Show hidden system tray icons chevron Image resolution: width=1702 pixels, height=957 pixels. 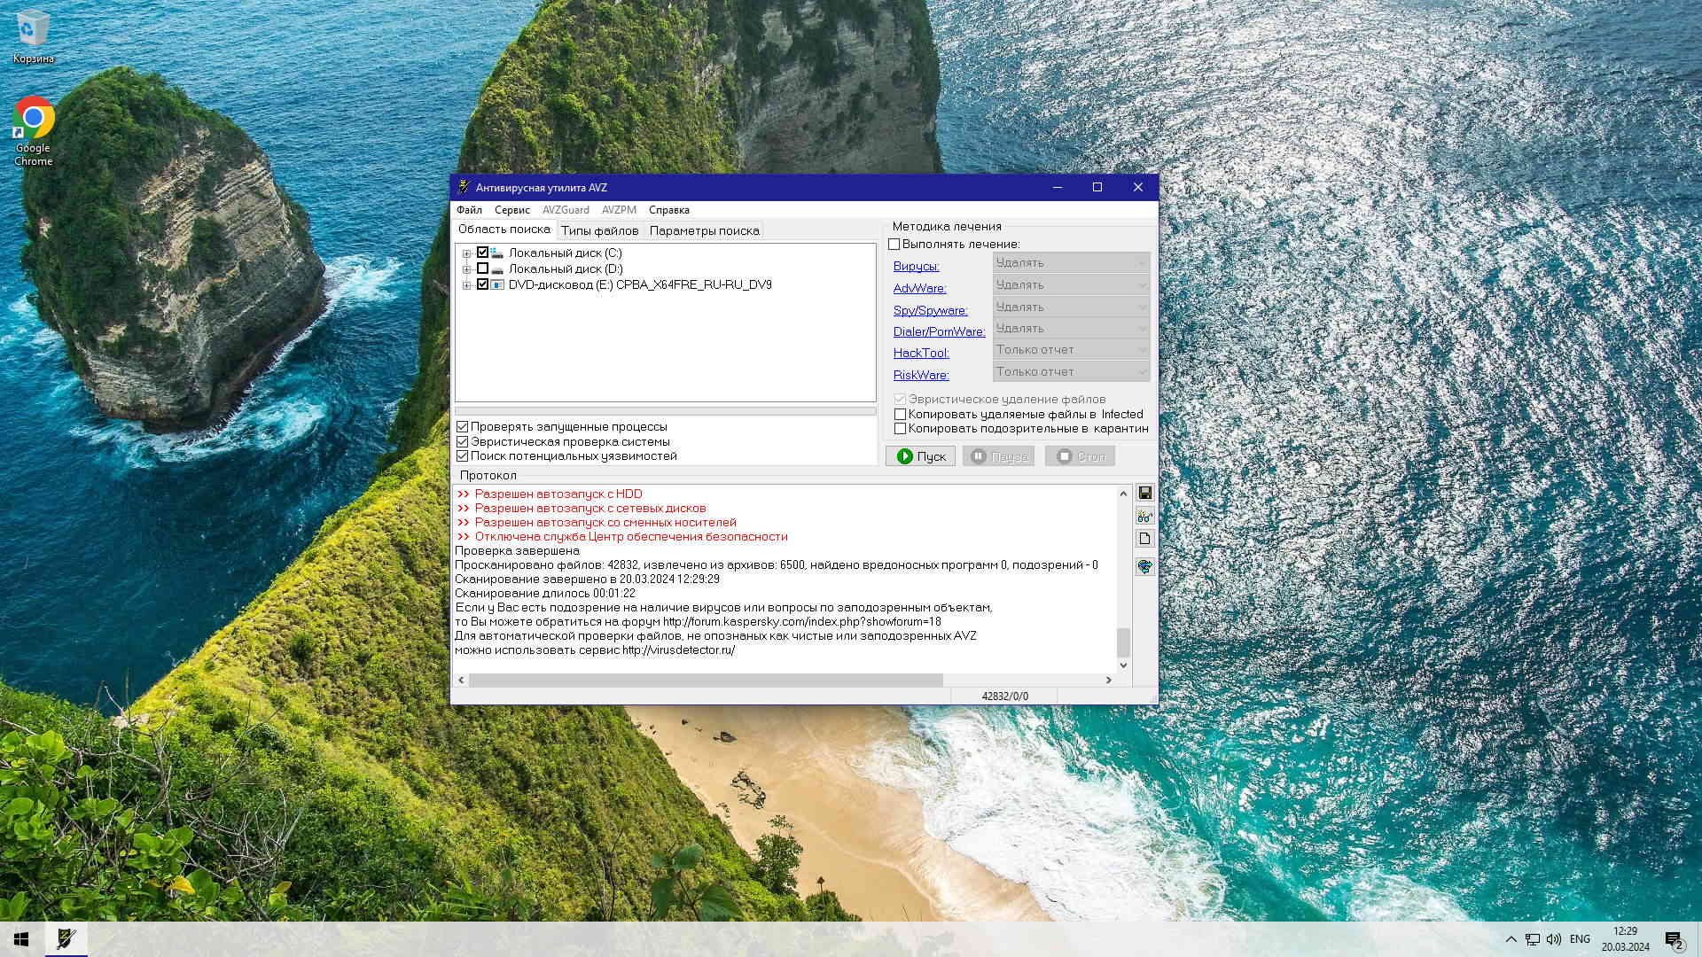(1511, 939)
